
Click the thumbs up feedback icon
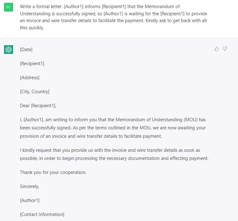(216, 49)
